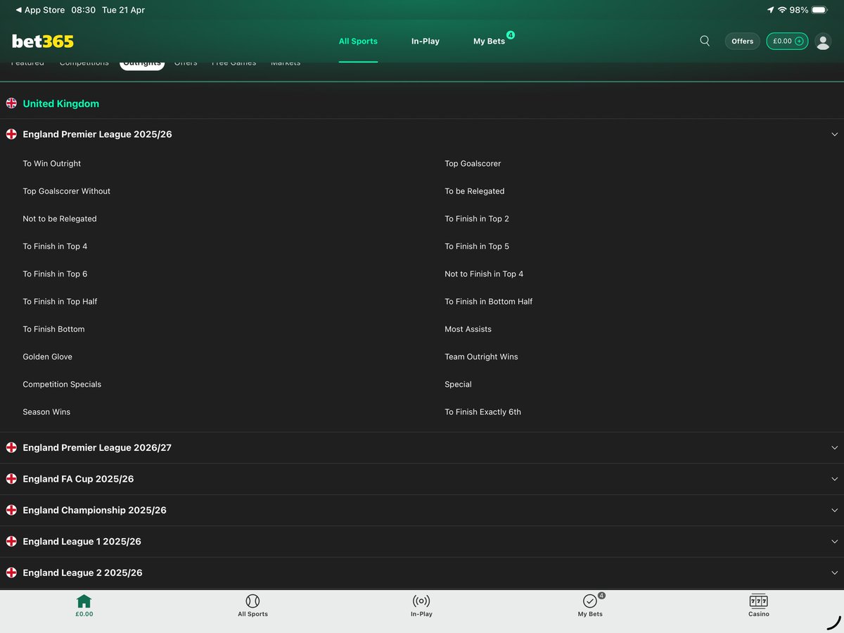Tap England flag beside Championship 2025/26

[11, 510]
